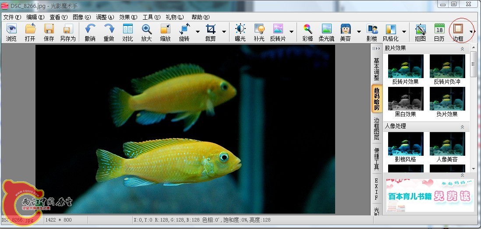
Task: Click the 1422 * 800 status bar size
Action: [59, 220]
